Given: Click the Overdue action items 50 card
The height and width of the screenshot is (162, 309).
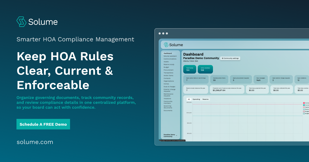Looking at the screenshot, I should pos(220,79).
